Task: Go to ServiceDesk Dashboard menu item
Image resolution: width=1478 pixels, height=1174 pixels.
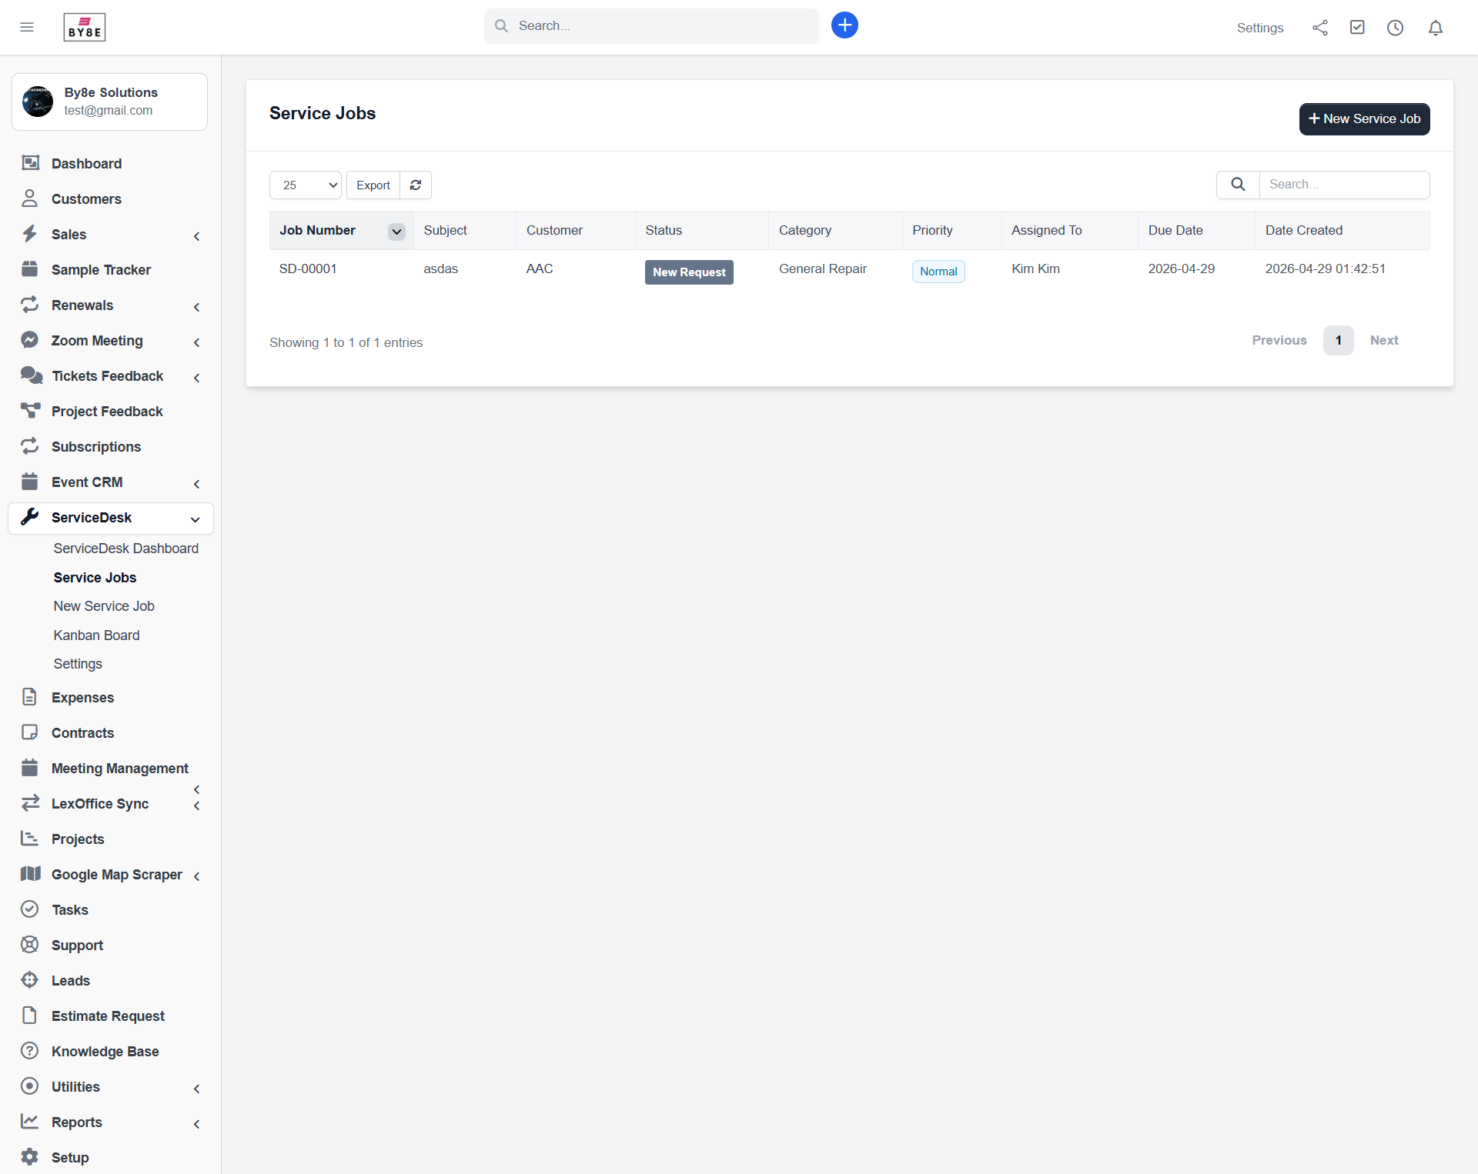Action: [125, 549]
